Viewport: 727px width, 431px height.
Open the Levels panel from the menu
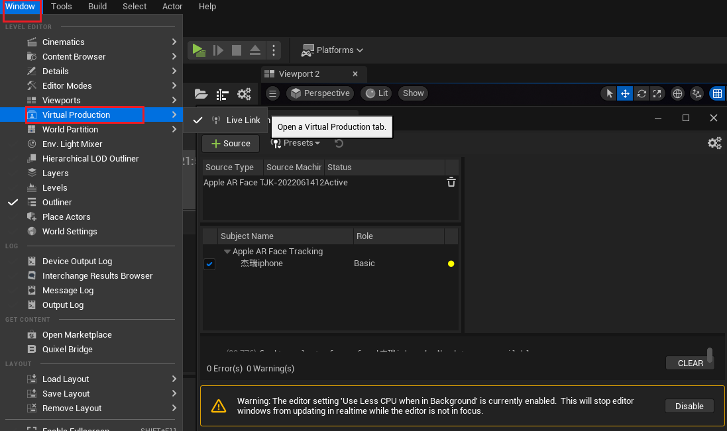coord(91,188)
